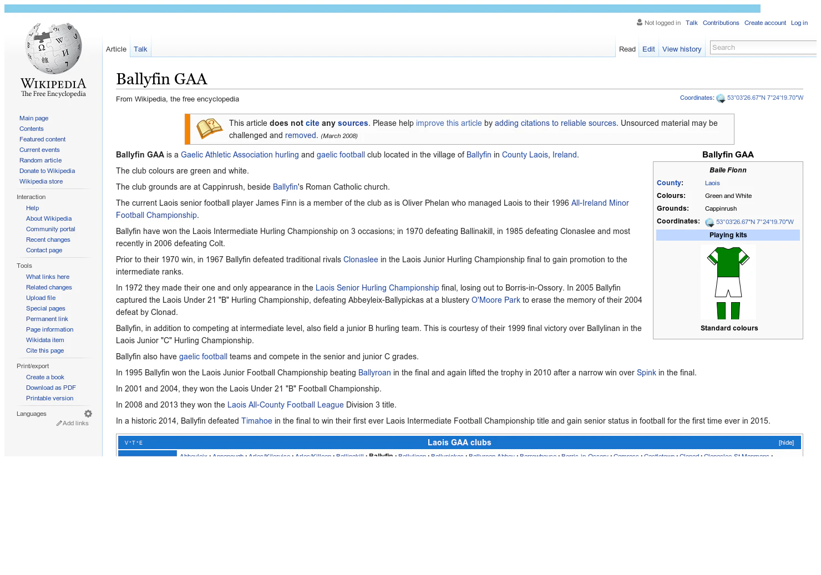Image resolution: width=821 pixels, height=575 pixels.
Task: Open Page information link
Action: pos(49,329)
